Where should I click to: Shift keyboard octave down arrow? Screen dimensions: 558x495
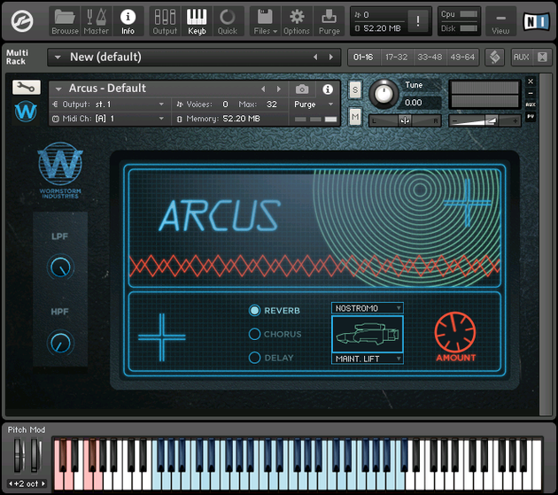11,483
